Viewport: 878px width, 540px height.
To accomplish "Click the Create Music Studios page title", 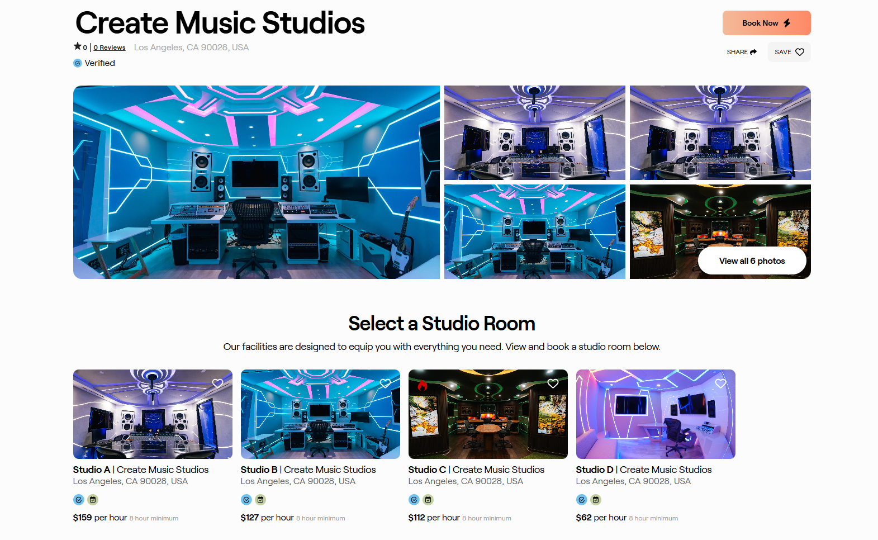I will (x=220, y=23).
